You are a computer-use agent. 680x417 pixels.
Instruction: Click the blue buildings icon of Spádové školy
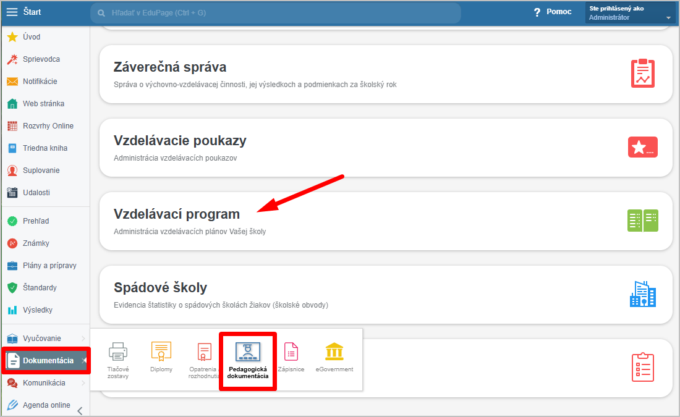click(643, 294)
